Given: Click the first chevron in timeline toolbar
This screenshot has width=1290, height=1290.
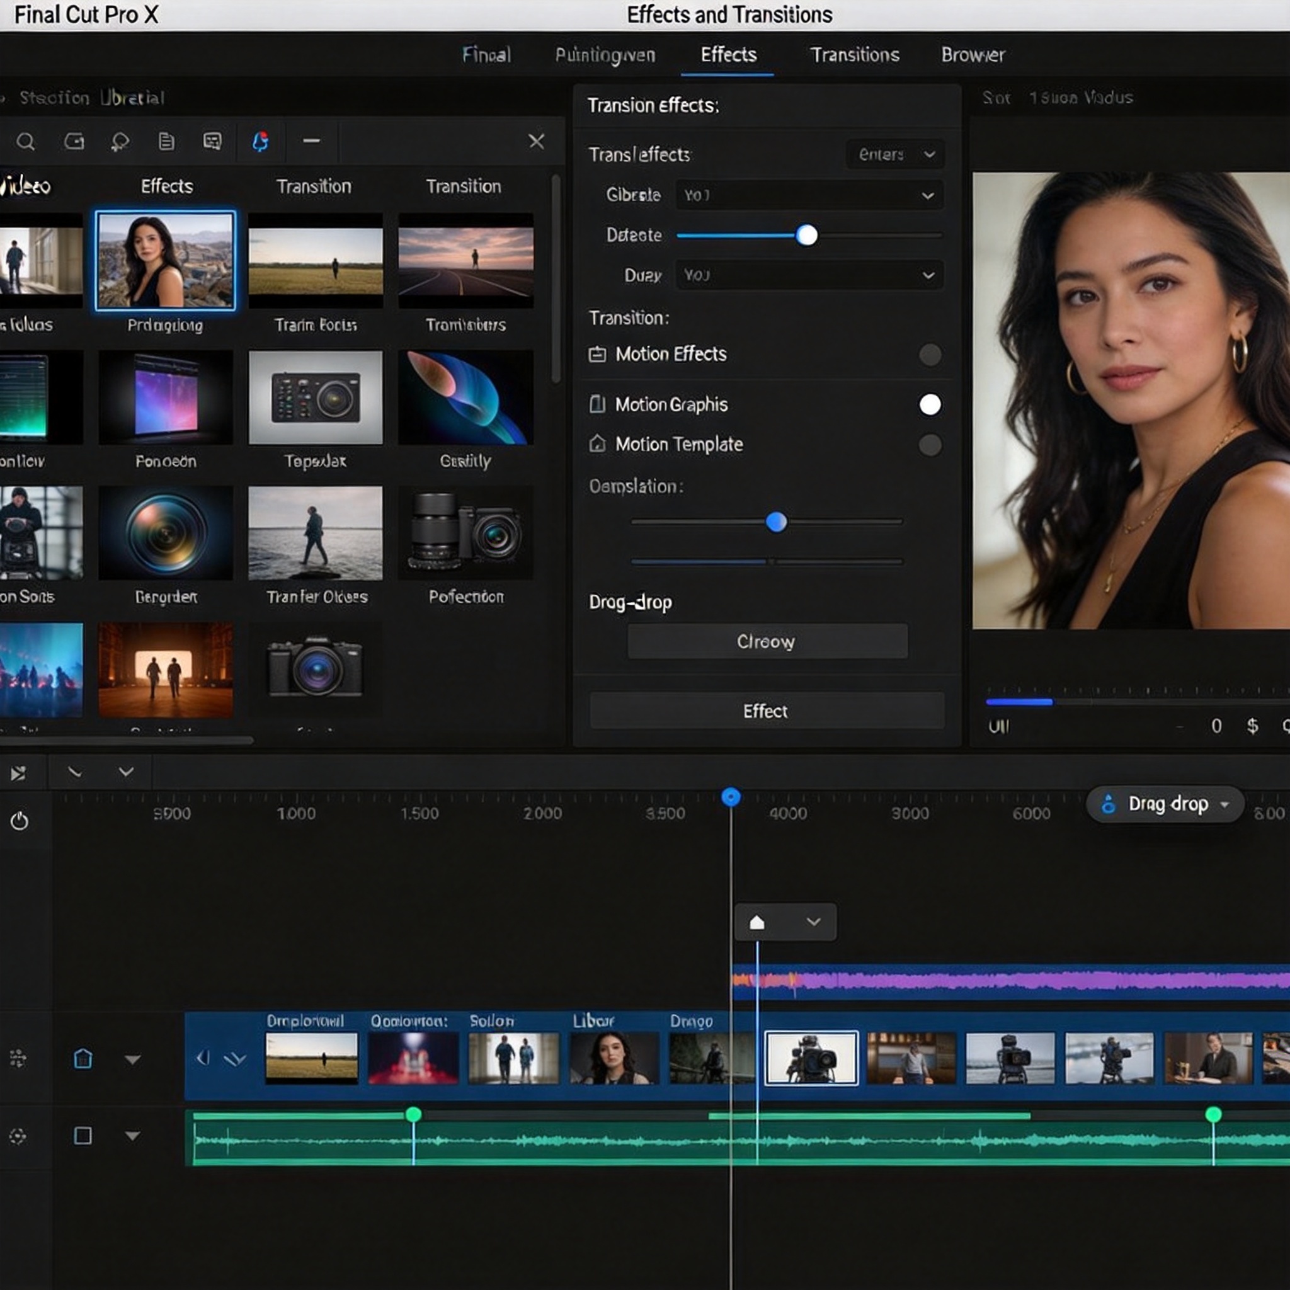Looking at the screenshot, I should (75, 772).
